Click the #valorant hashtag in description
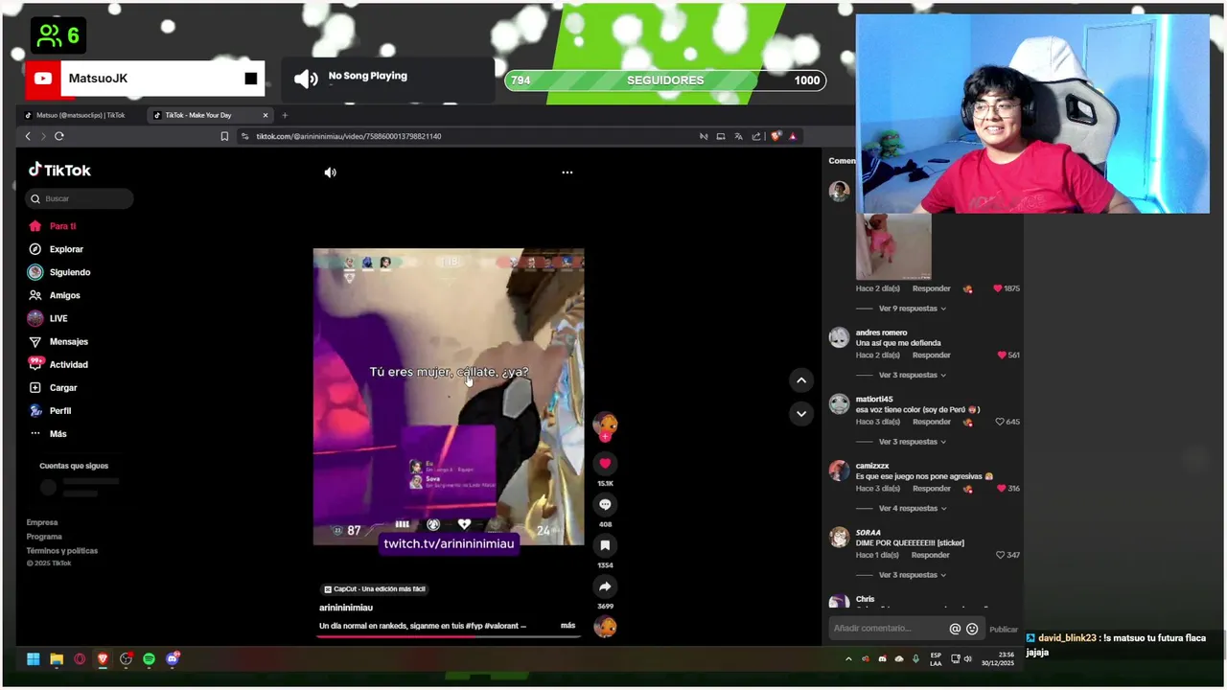The width and height of the screenshot is (1227, 690). coord(501,626)
